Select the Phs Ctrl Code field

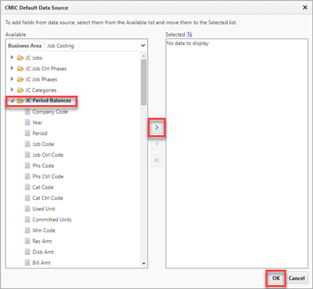[x=48, y=177]
